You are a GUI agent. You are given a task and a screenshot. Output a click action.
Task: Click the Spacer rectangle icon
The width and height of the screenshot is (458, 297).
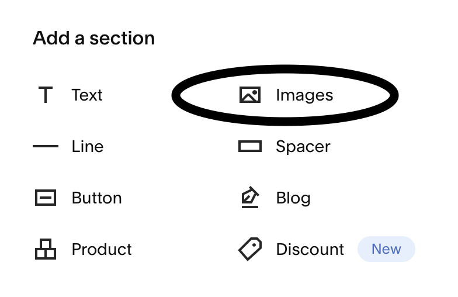[250, 146]
